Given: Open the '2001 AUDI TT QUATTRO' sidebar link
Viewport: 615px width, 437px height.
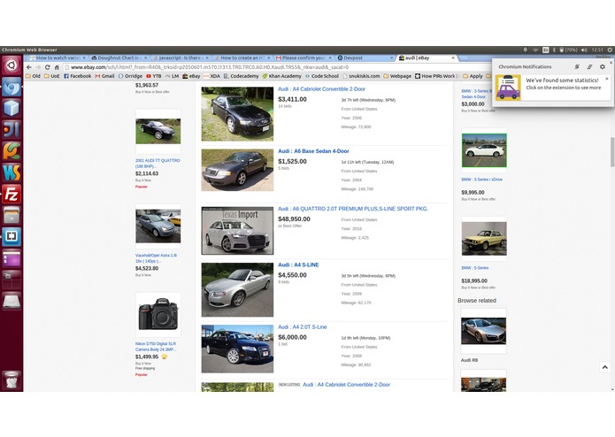Looking at the screenshot, I should click(158, 163).
